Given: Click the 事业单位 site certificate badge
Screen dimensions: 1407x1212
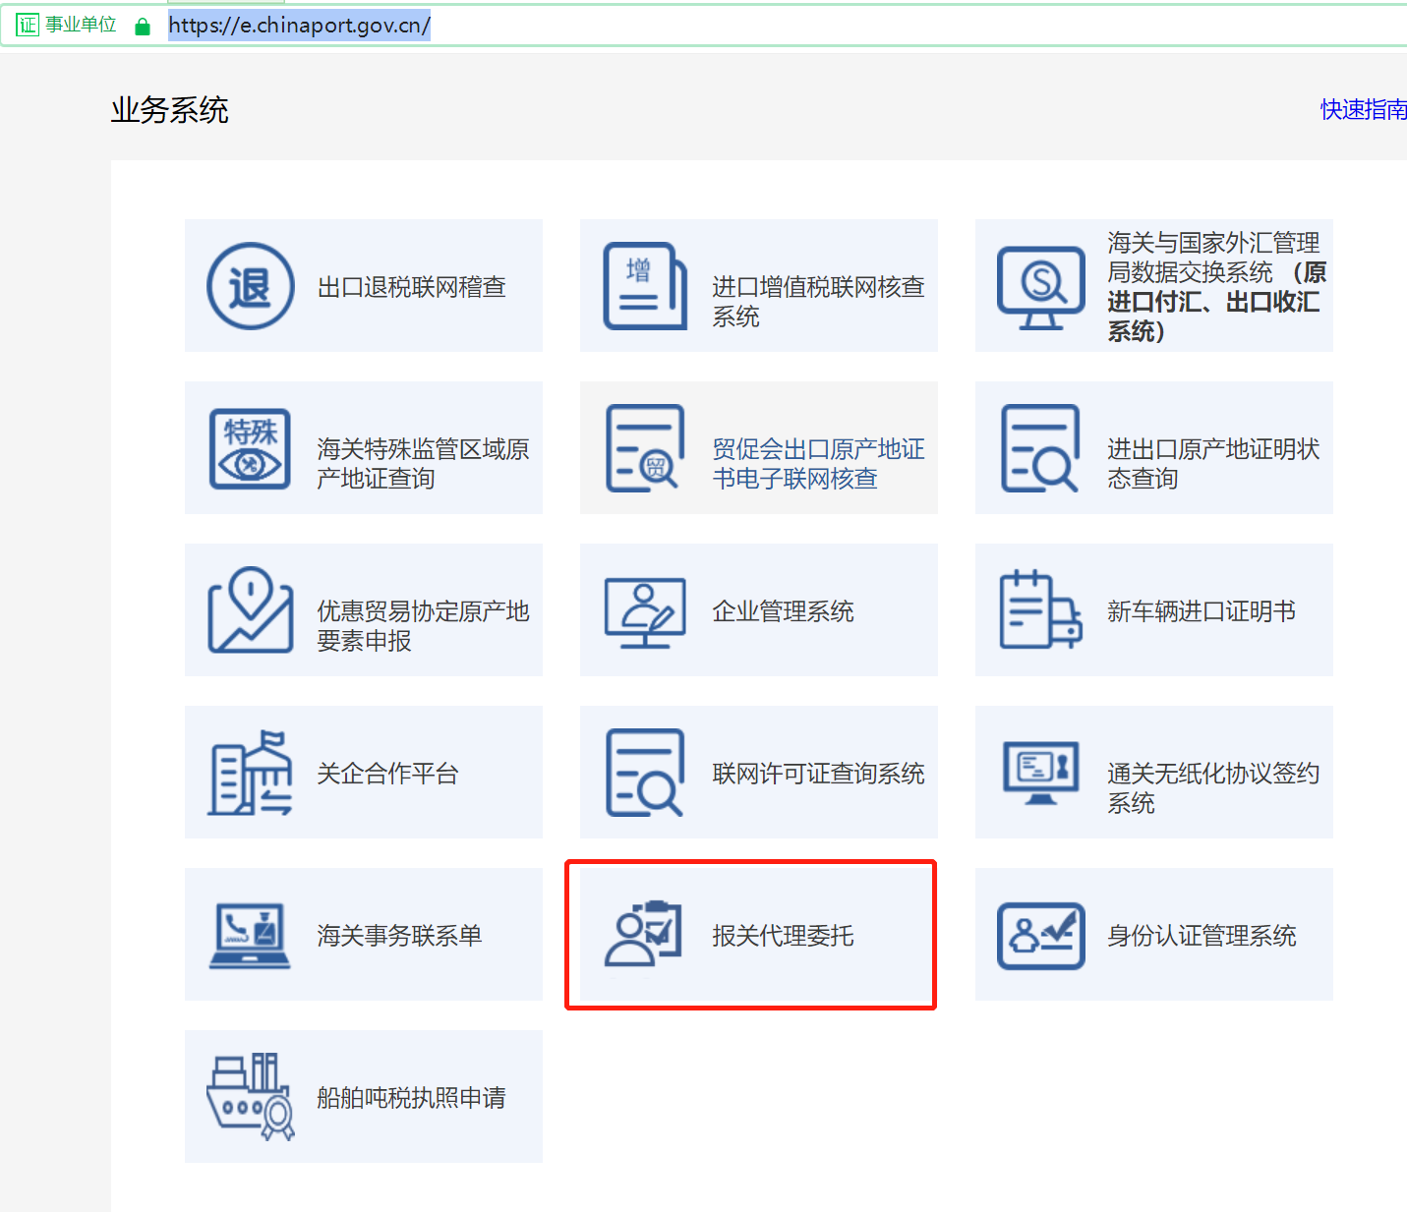Looking at the screenshot, I should tap(66, 26).
